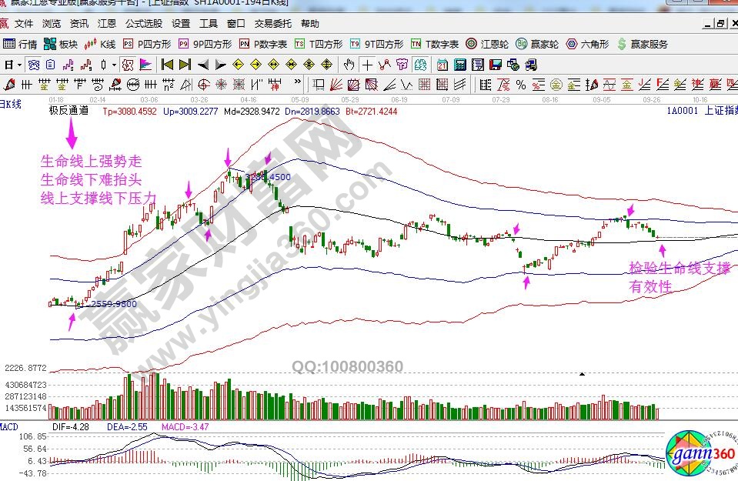The image size is (738, 481).
Task: Open the 六角形 hexagon tool
Action: click(589, 44)
